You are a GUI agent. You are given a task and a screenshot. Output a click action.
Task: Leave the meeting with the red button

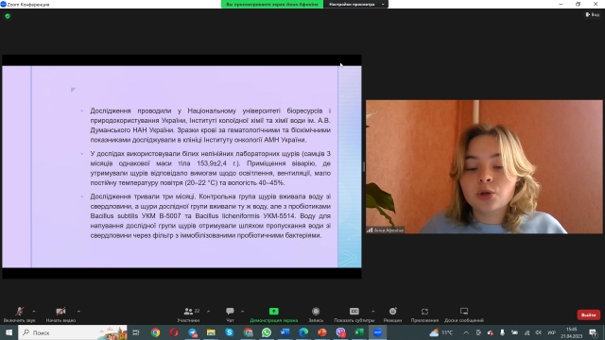[588, 314]
